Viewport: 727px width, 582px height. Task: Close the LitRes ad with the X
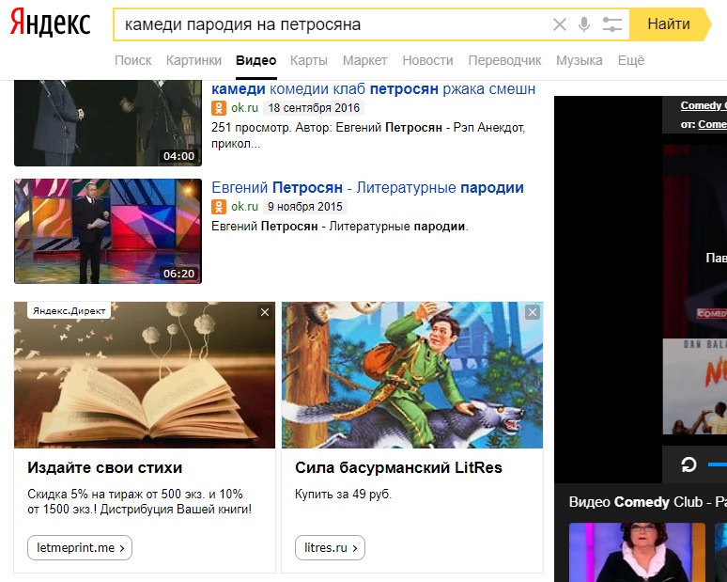pos(533,312)
